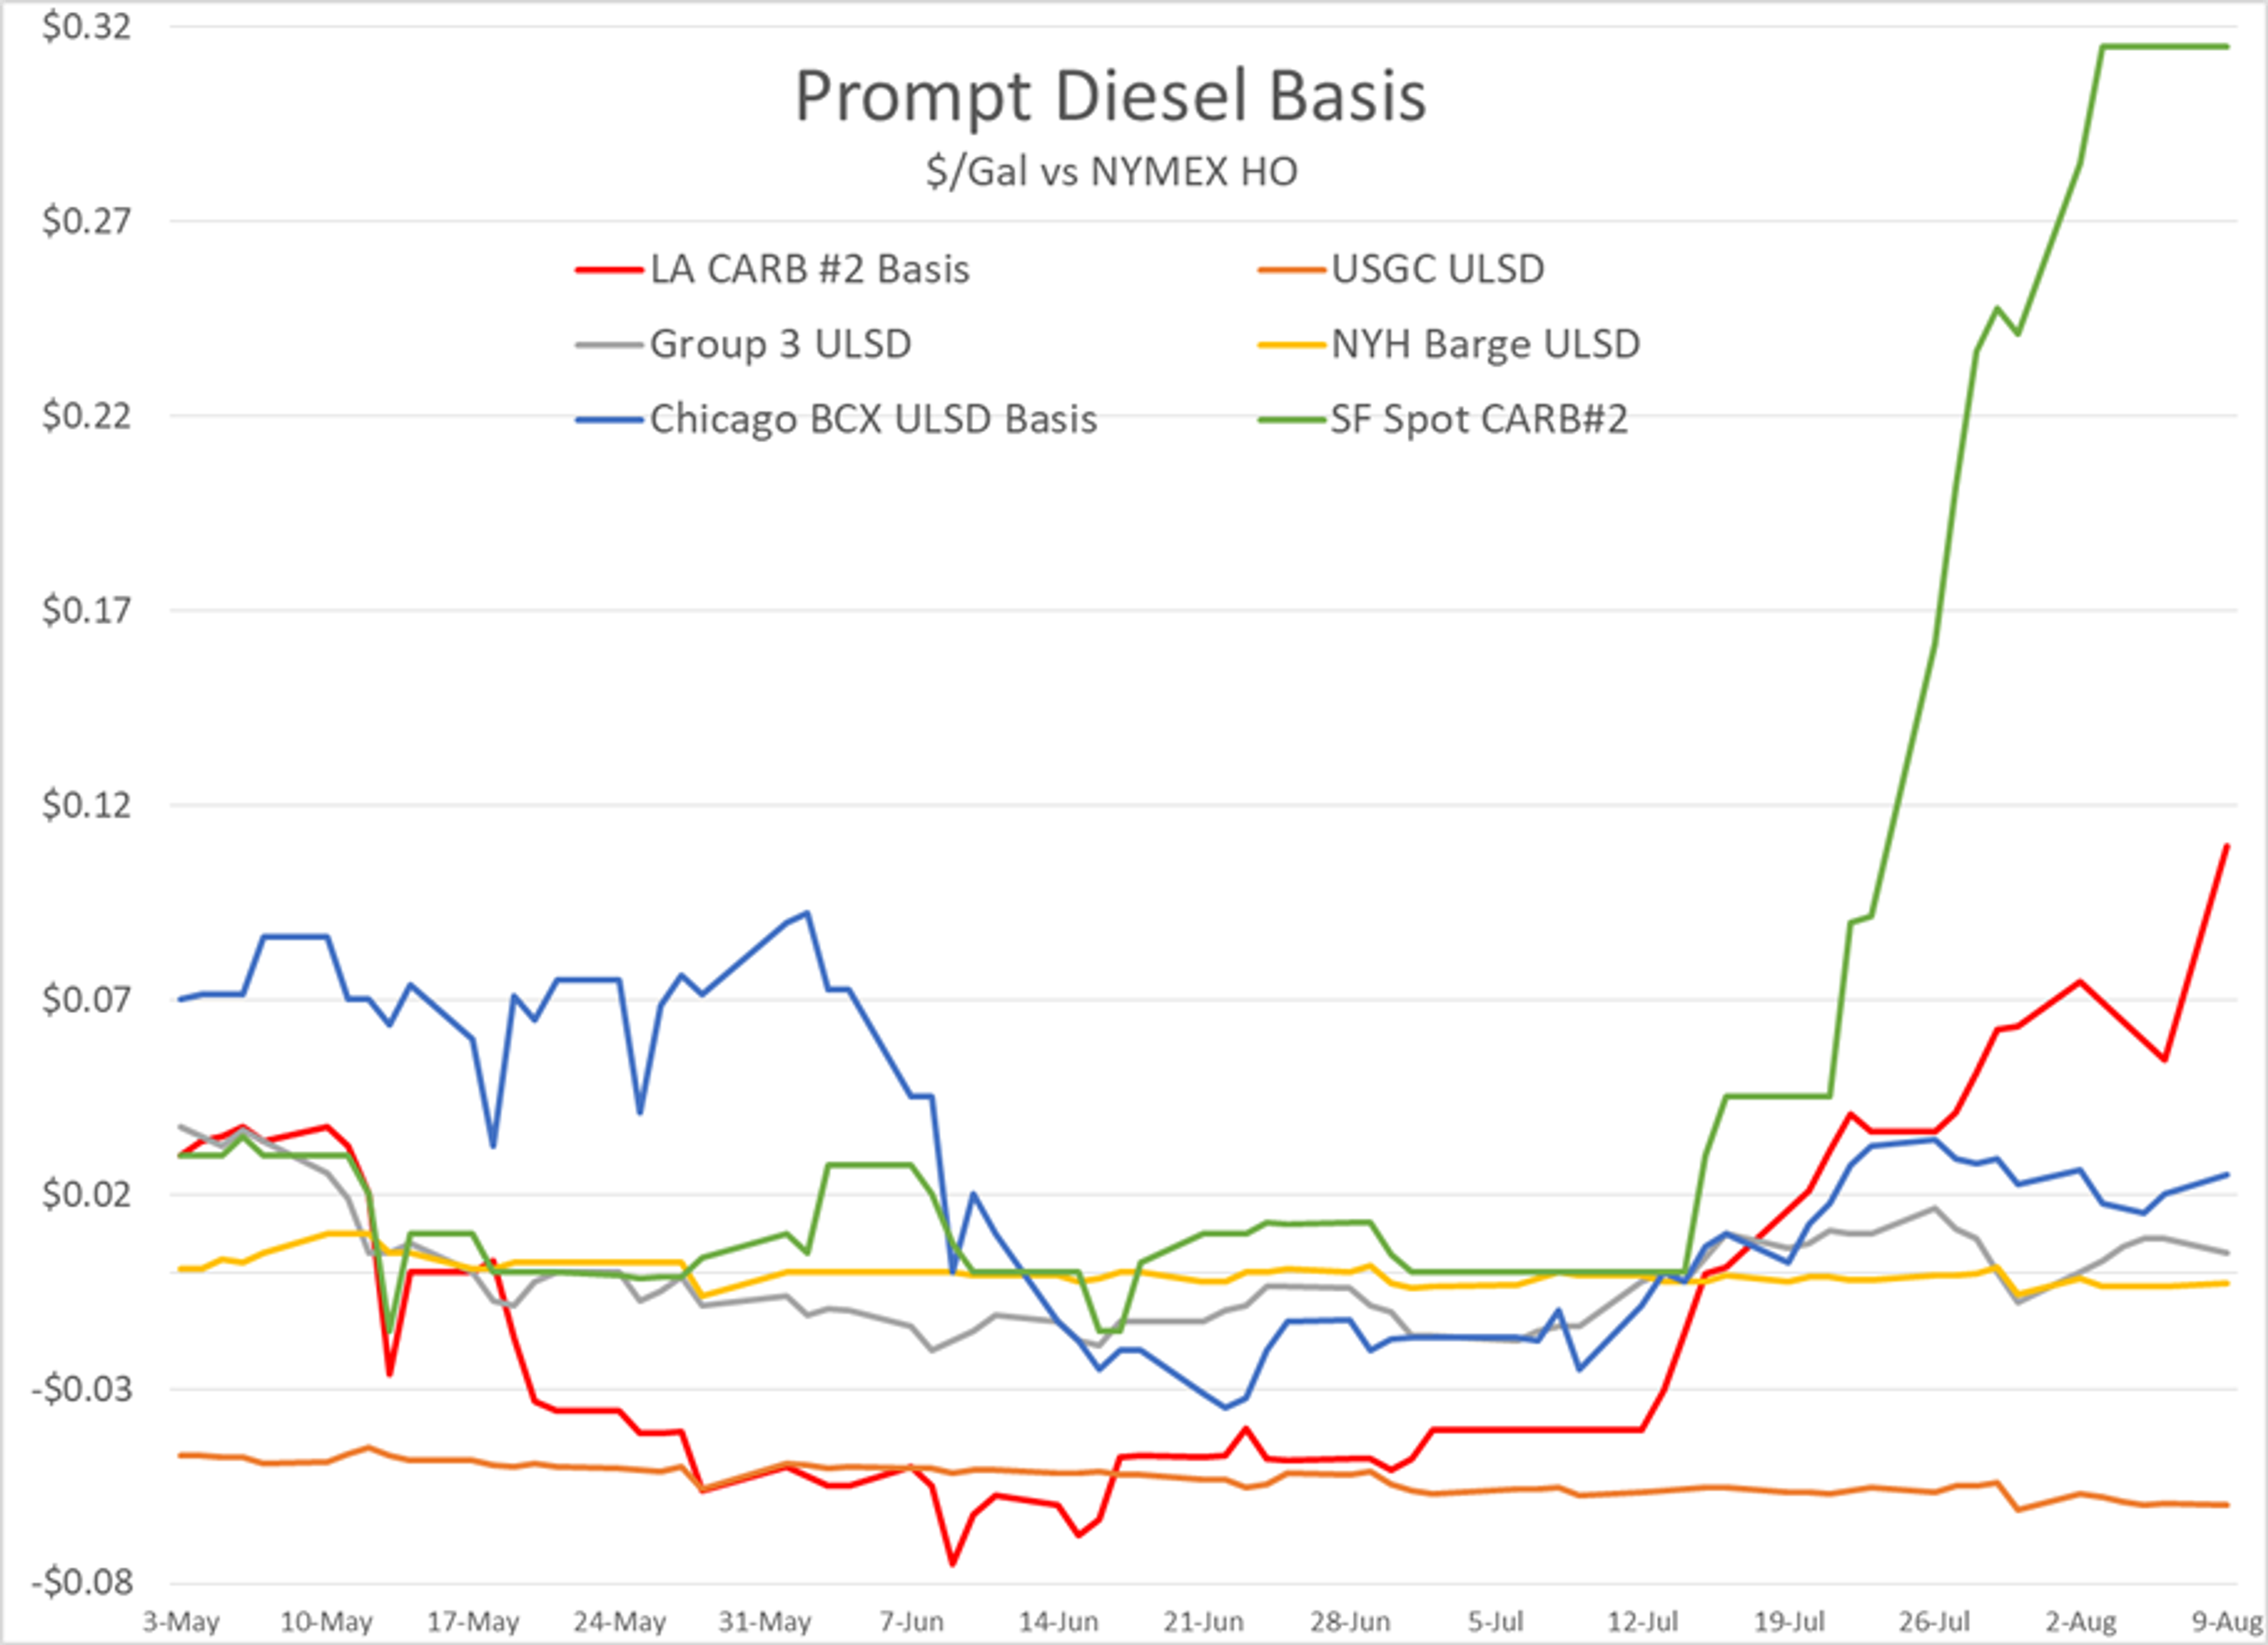
Task: Select the "NYH Barge ULSD" legend label
Action: pos(1486,344)
